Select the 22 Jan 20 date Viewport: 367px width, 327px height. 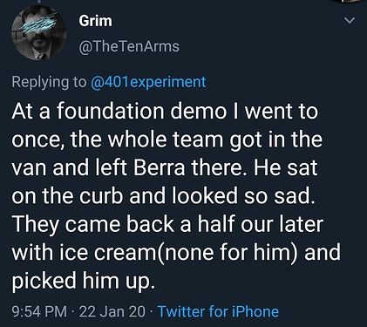pyautogui.click(x=112, y=311)
